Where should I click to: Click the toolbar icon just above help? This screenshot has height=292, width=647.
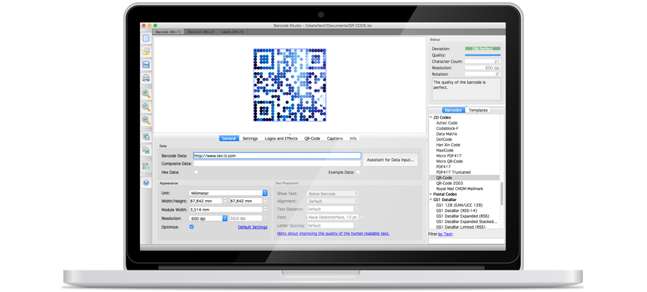pos(146,166)
